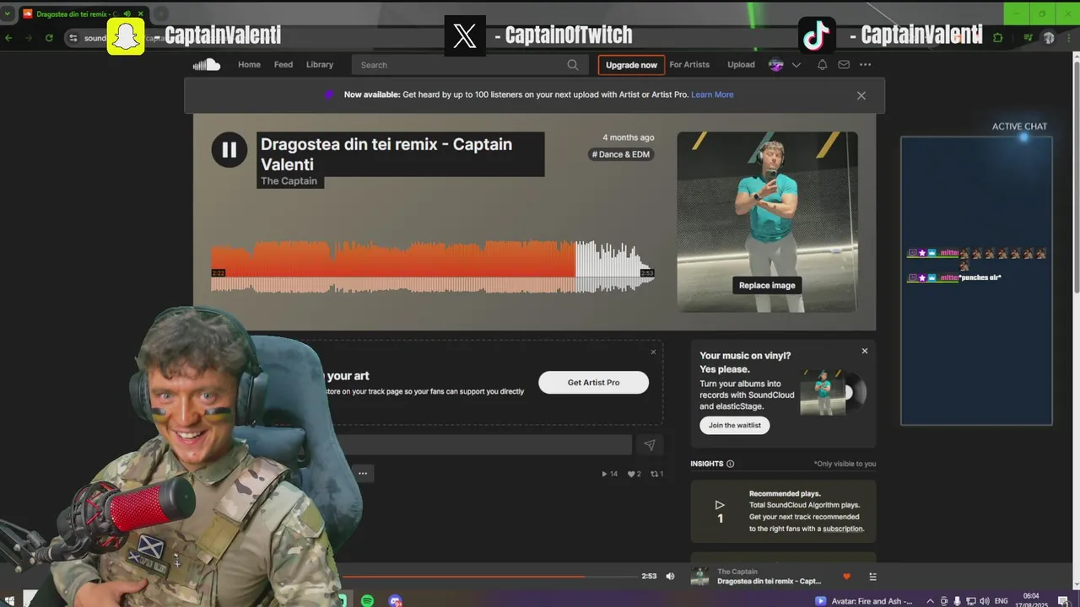This screenshot has width=1080, height=607.
Task: Open the notifications bell
Action: (822, 65)
